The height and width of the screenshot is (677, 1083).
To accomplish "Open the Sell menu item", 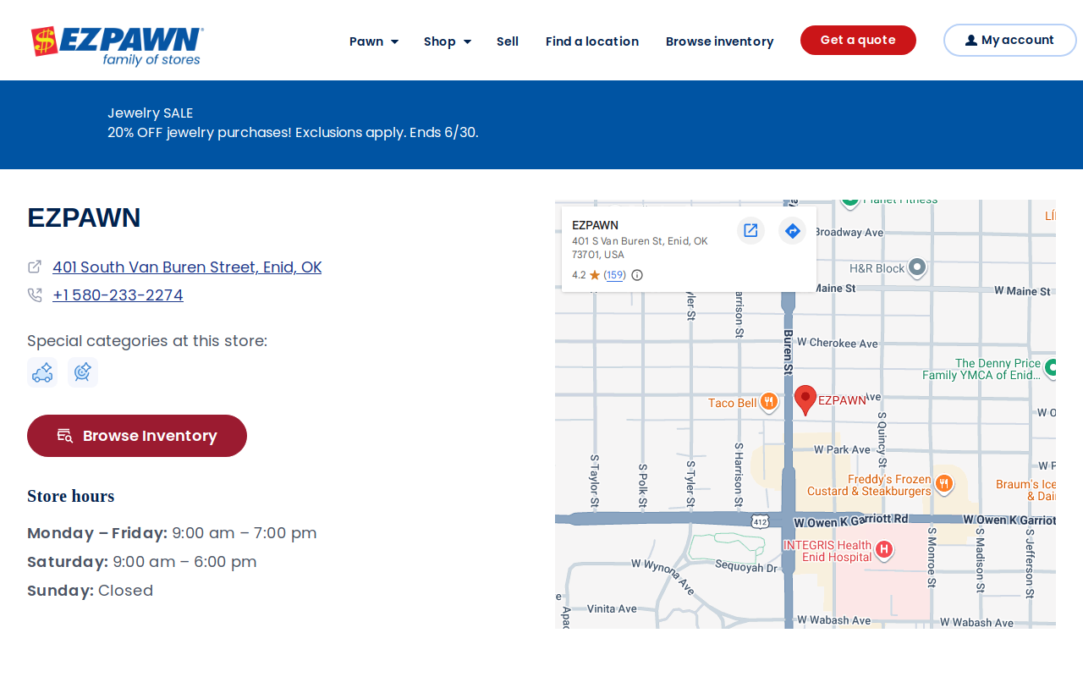I will tap(508, 41).
